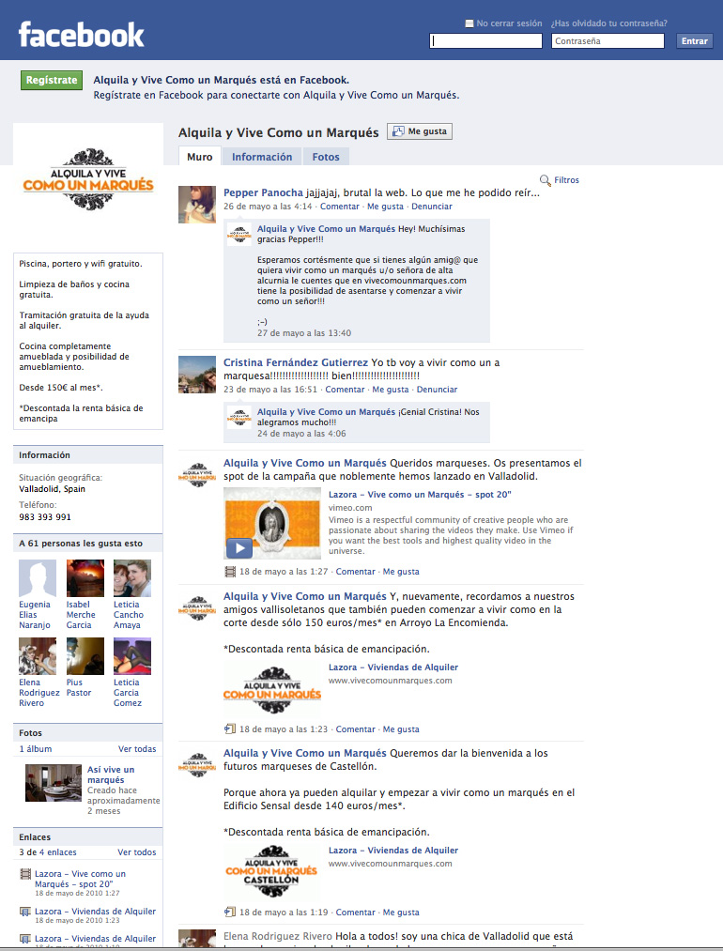
Task: Open 'Ver todos' in Enlaces section
Action: tap(137, 852)
